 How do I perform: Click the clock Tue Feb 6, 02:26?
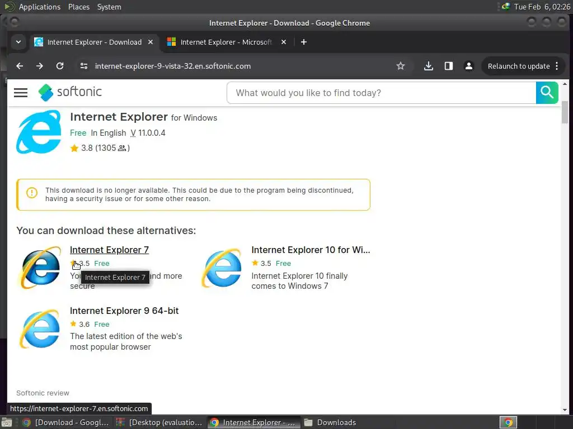[542, 7]
